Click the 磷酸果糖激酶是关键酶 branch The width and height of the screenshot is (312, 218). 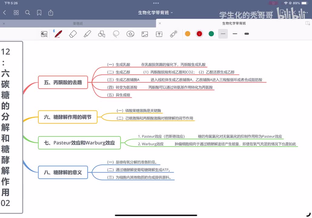click(x=139, y=111)
